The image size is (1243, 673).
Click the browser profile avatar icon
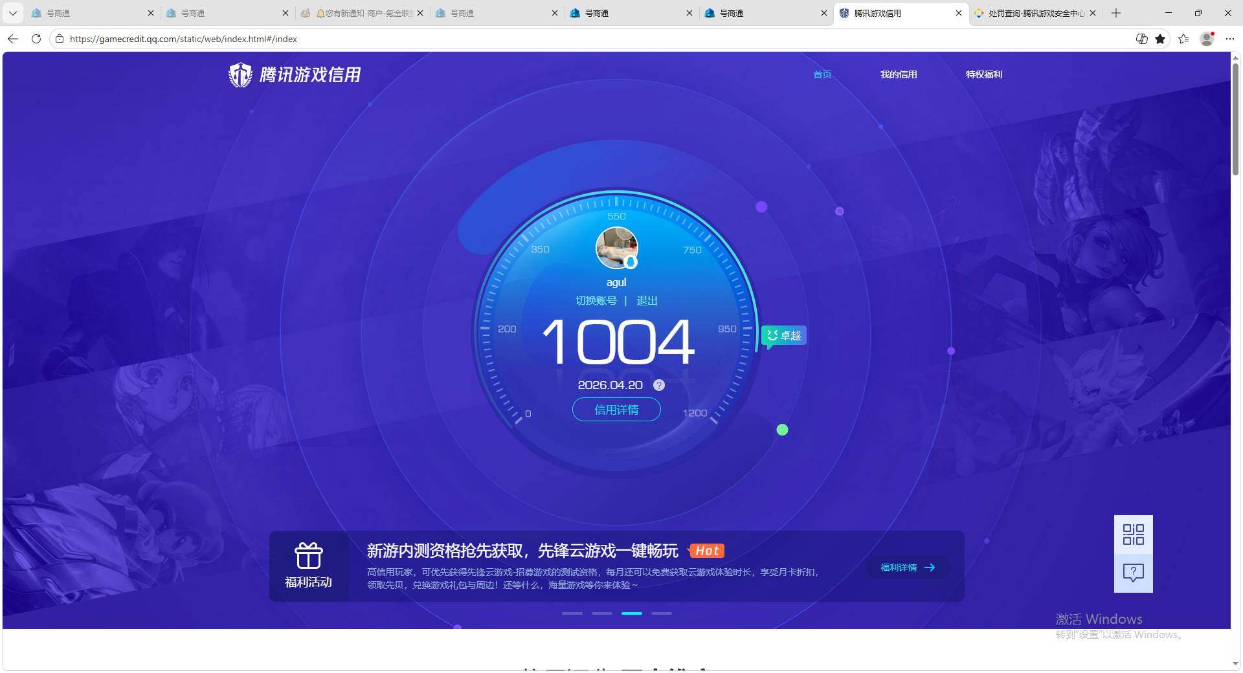point(1207,39)
